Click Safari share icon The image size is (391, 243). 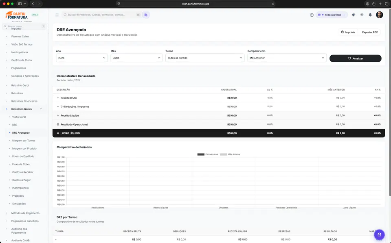[374, 4]
